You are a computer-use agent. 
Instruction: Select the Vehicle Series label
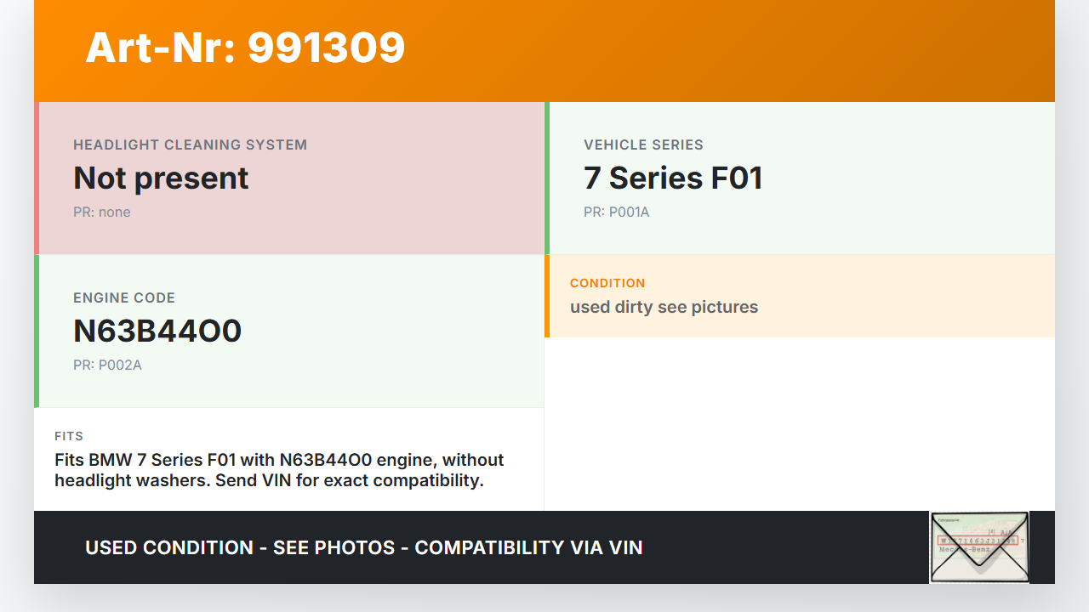[643, 144]
